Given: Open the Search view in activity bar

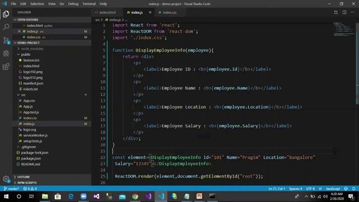Looking at the screenshot, I should (x=6, y=27).
